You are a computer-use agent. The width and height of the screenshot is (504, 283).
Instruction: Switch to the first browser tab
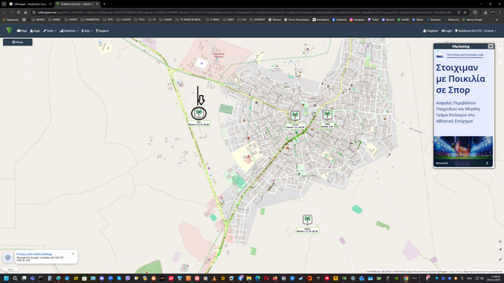click(x=30, y=4)
